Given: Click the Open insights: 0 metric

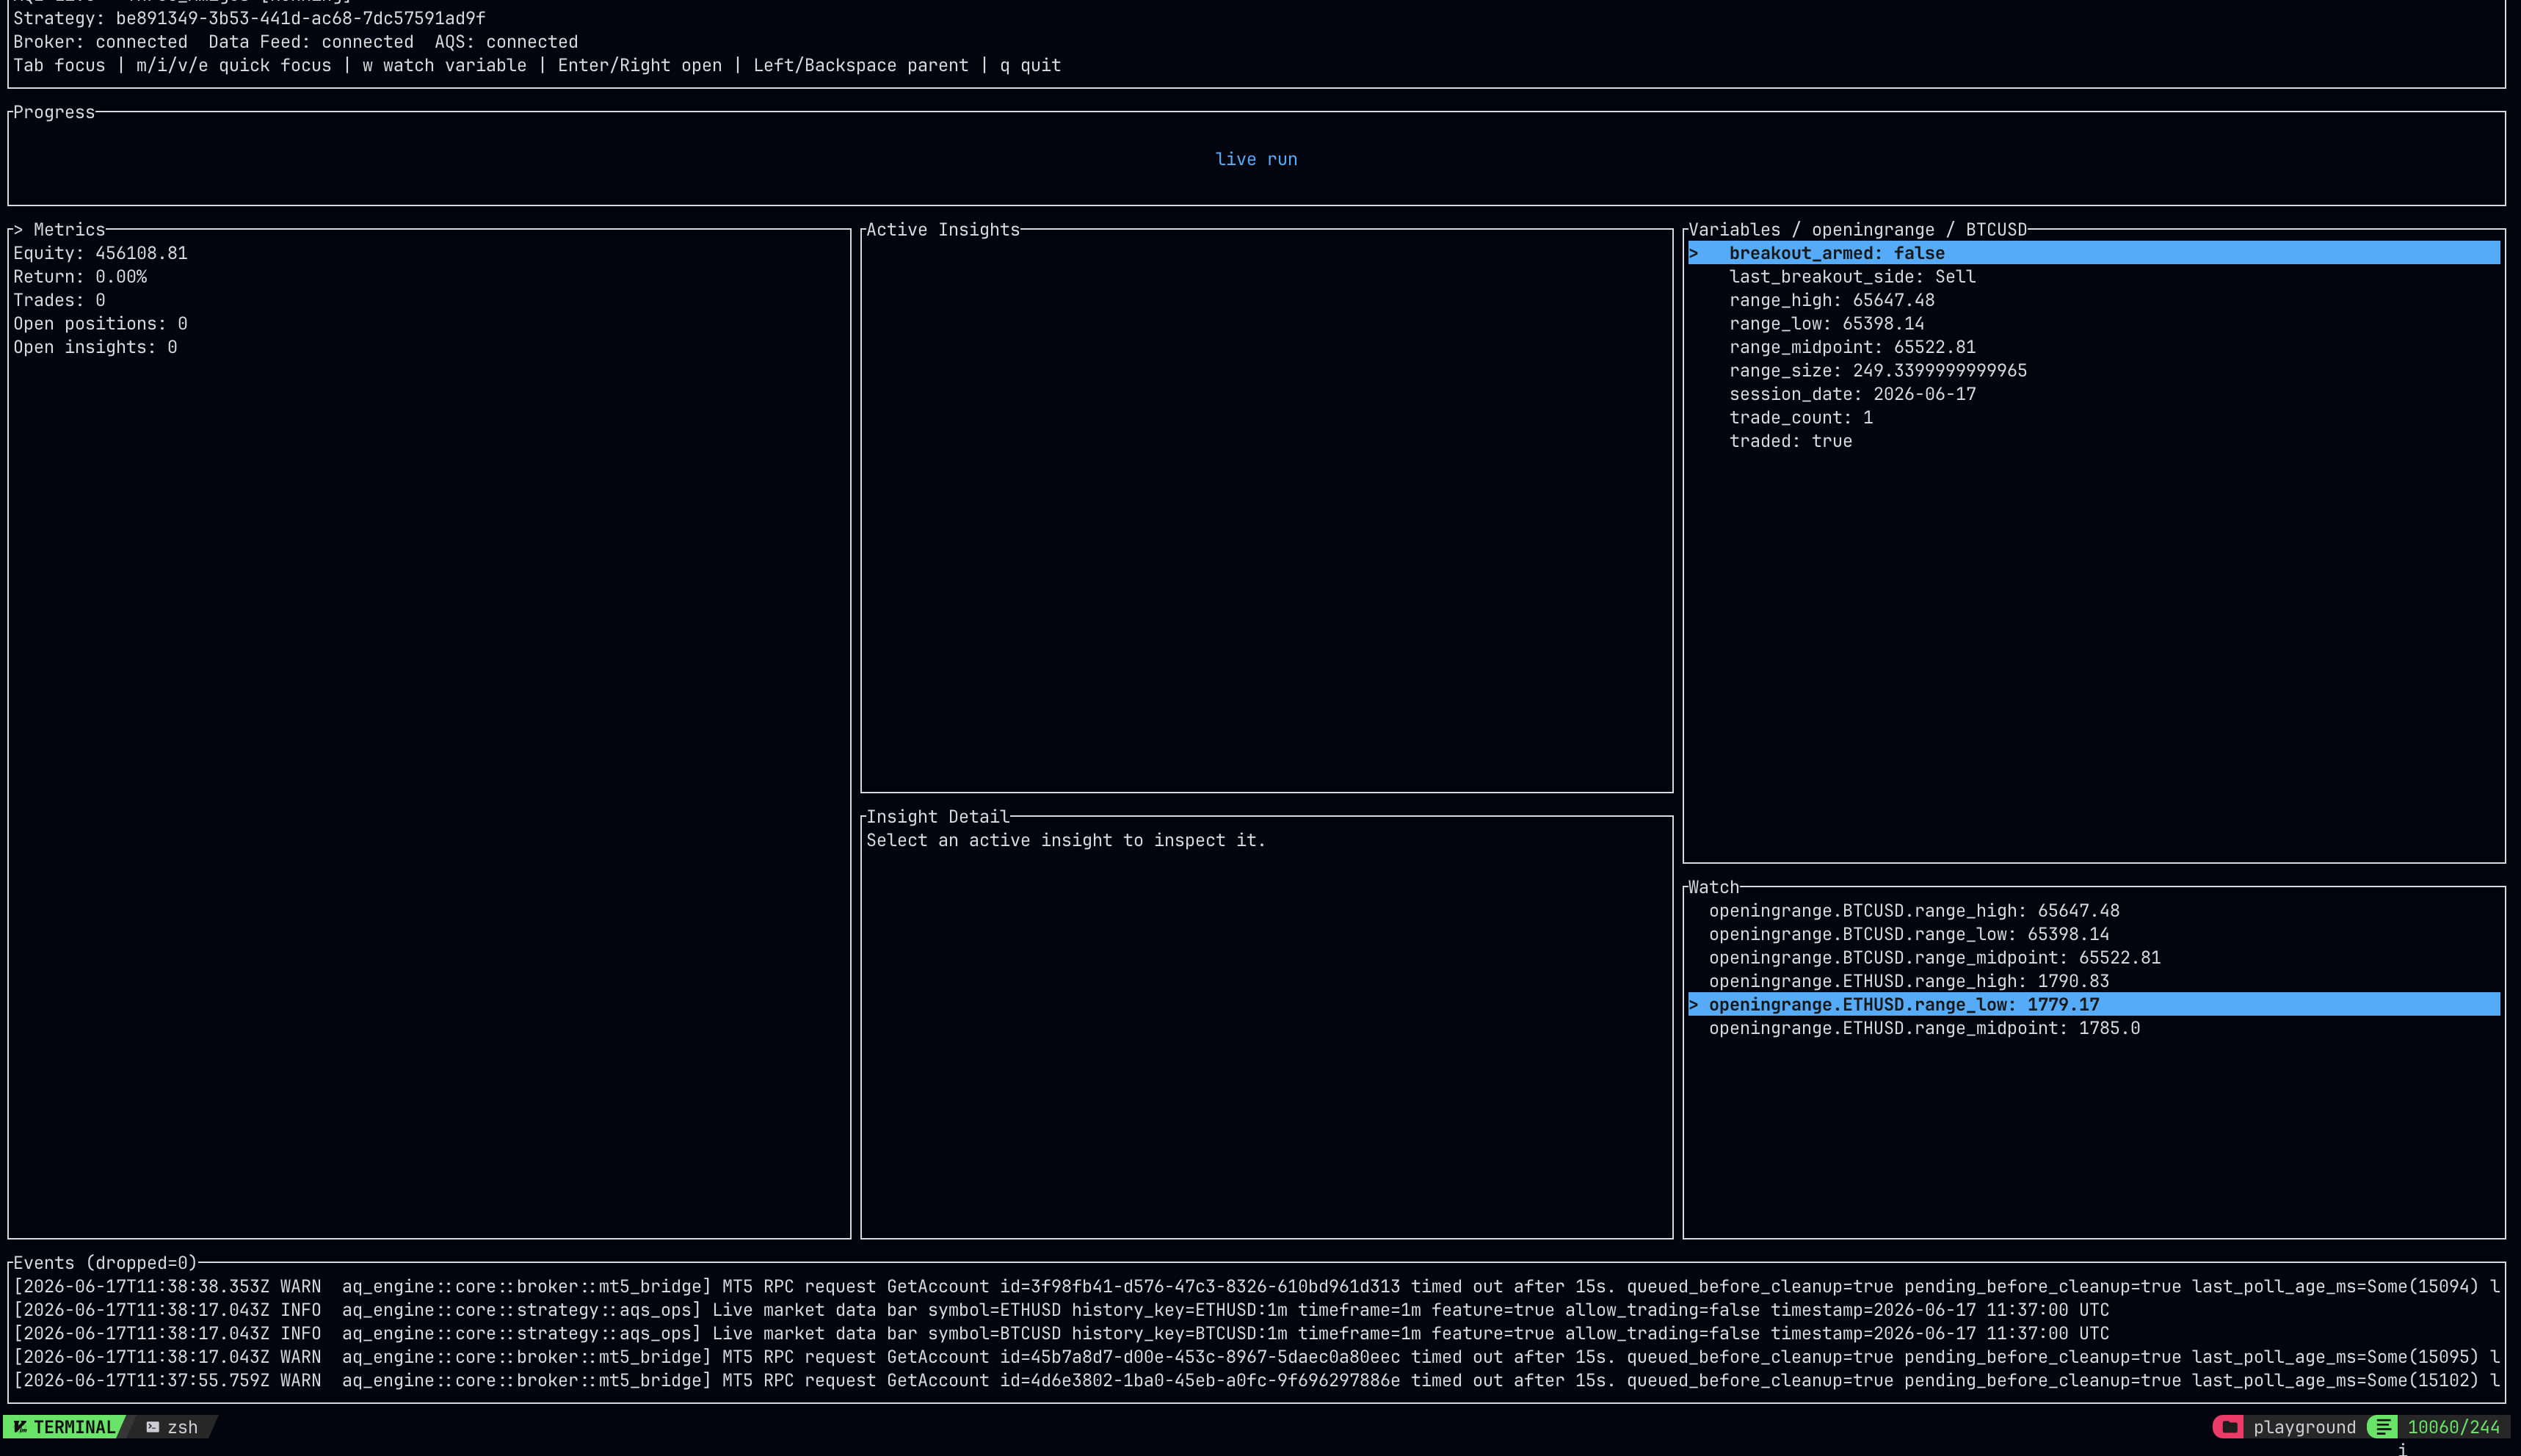Looking at the screenshot, I should pyautogui.click(x=95, y=347).
